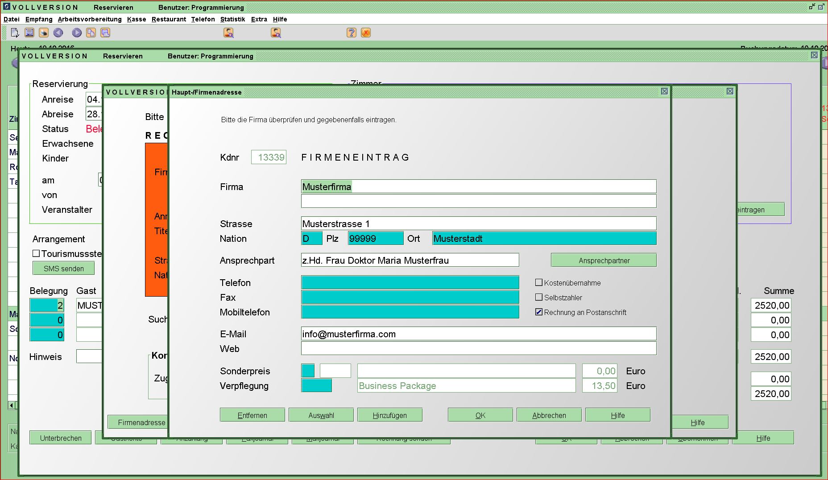
Task: Click the Ansprechpartner button
Action: coord(604,260)
